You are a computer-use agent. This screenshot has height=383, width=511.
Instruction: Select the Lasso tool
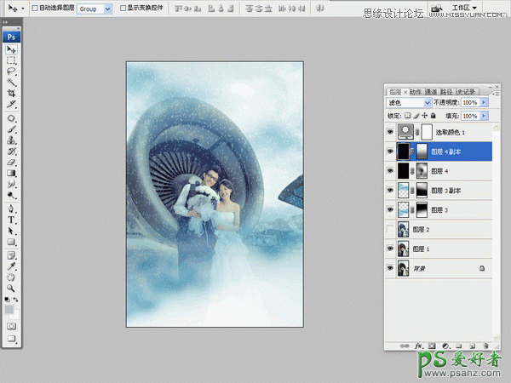click(x=12, y=71)
